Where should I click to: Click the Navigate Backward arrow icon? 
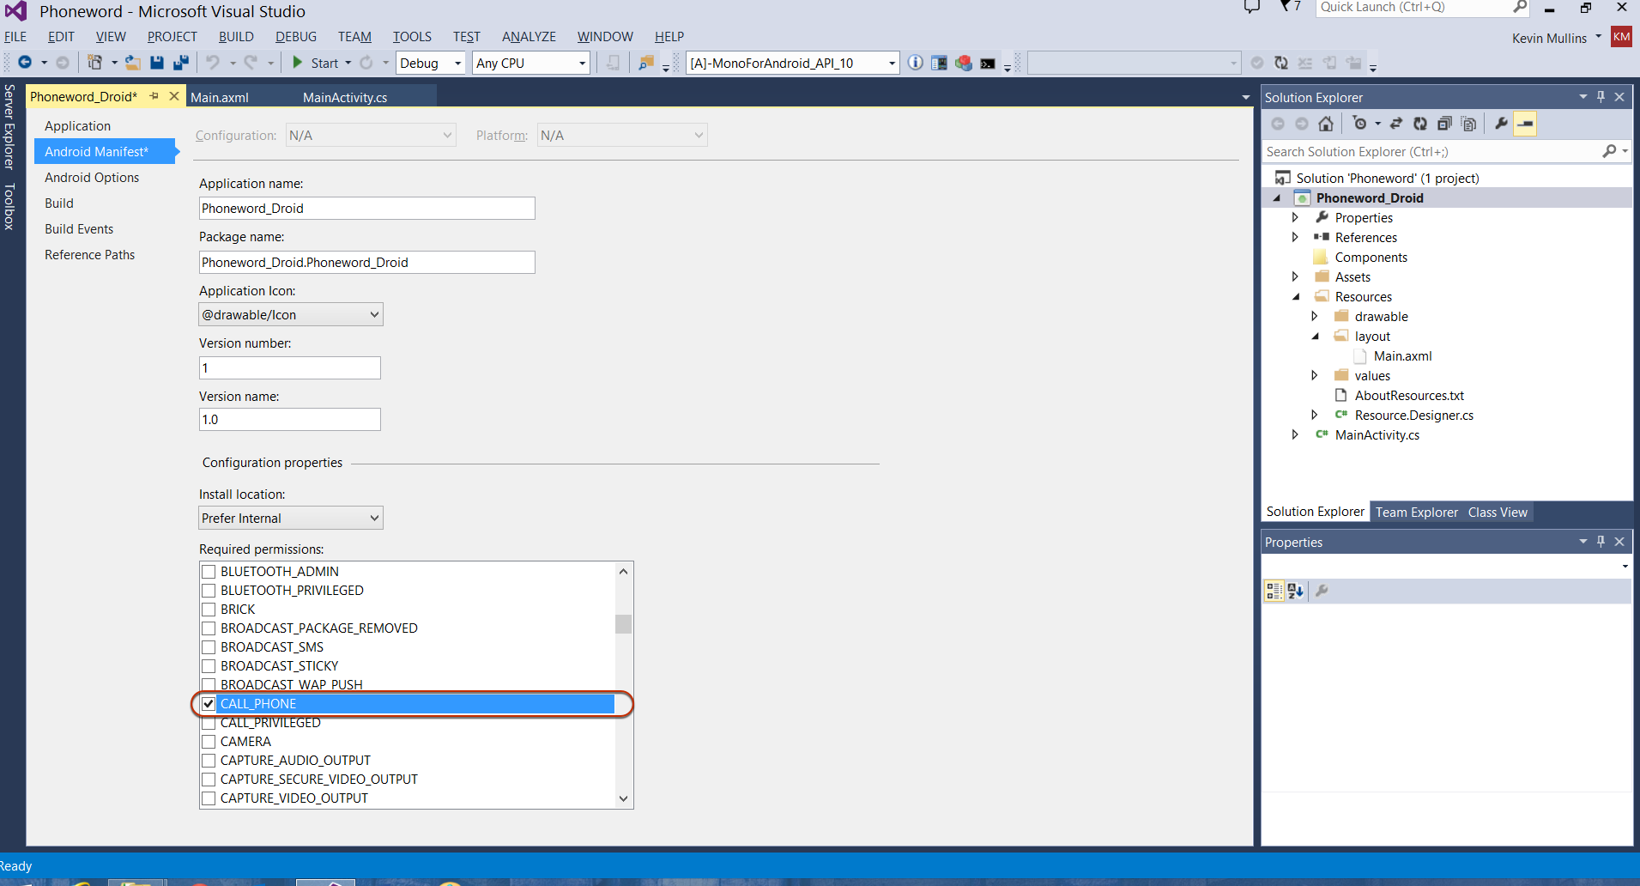pos(25,63)
